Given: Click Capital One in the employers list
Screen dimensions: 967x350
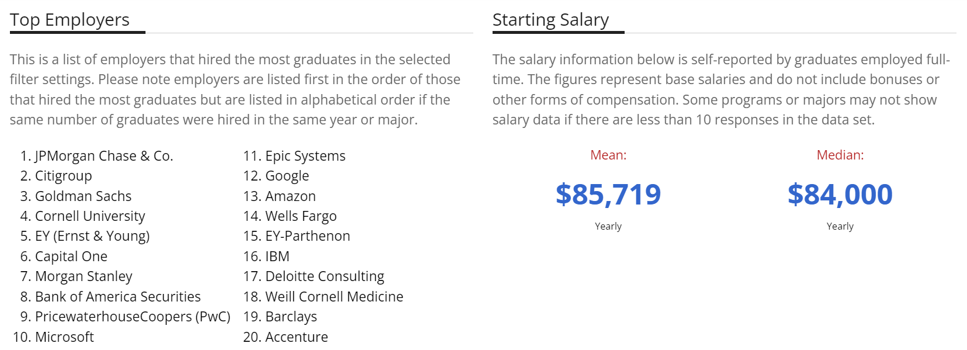Looking at the screenshot, I should click(x=71, y=257).
